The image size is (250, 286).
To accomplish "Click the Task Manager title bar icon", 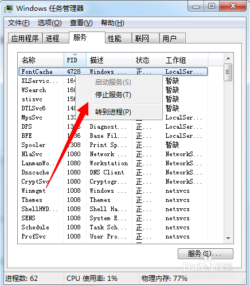I will [9, 9].
